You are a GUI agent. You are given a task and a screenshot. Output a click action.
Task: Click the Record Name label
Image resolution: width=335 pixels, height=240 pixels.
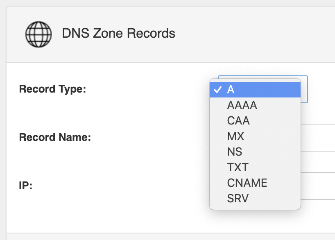tap(55, 137)
